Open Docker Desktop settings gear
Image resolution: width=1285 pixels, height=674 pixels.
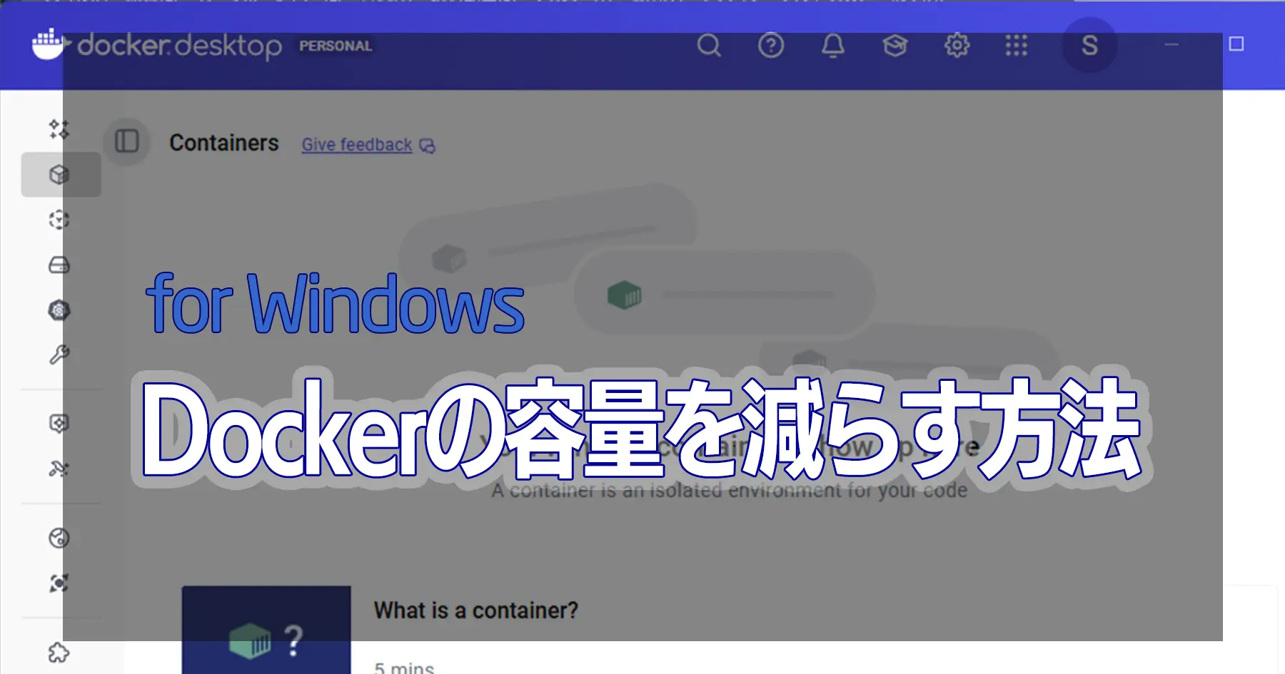pos(957,46)
